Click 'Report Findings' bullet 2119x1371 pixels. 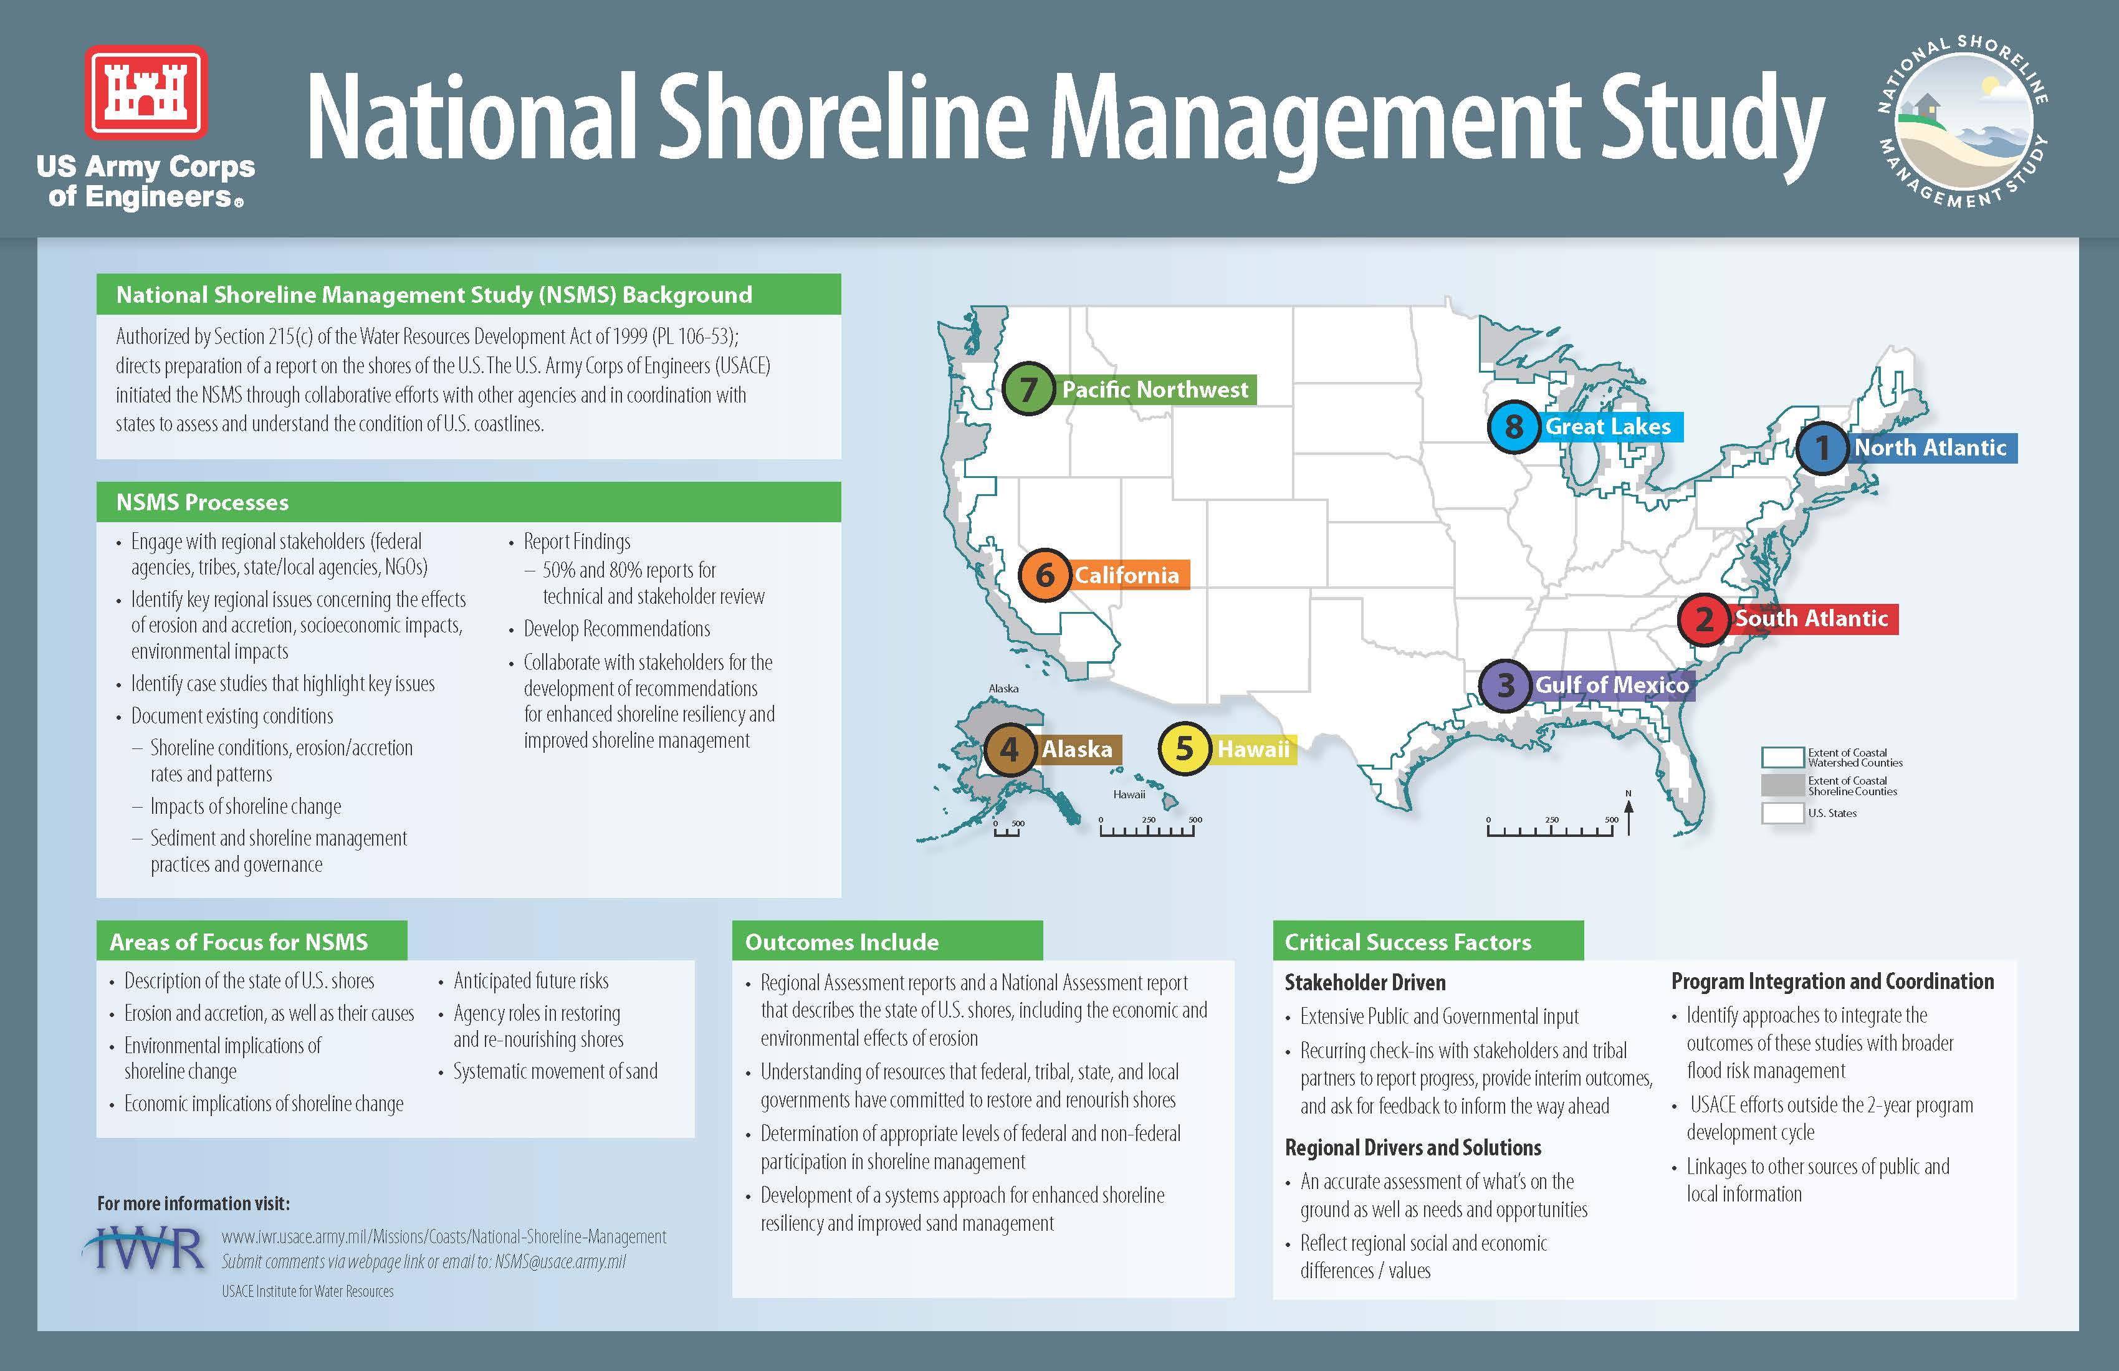[x=577, y=542]
